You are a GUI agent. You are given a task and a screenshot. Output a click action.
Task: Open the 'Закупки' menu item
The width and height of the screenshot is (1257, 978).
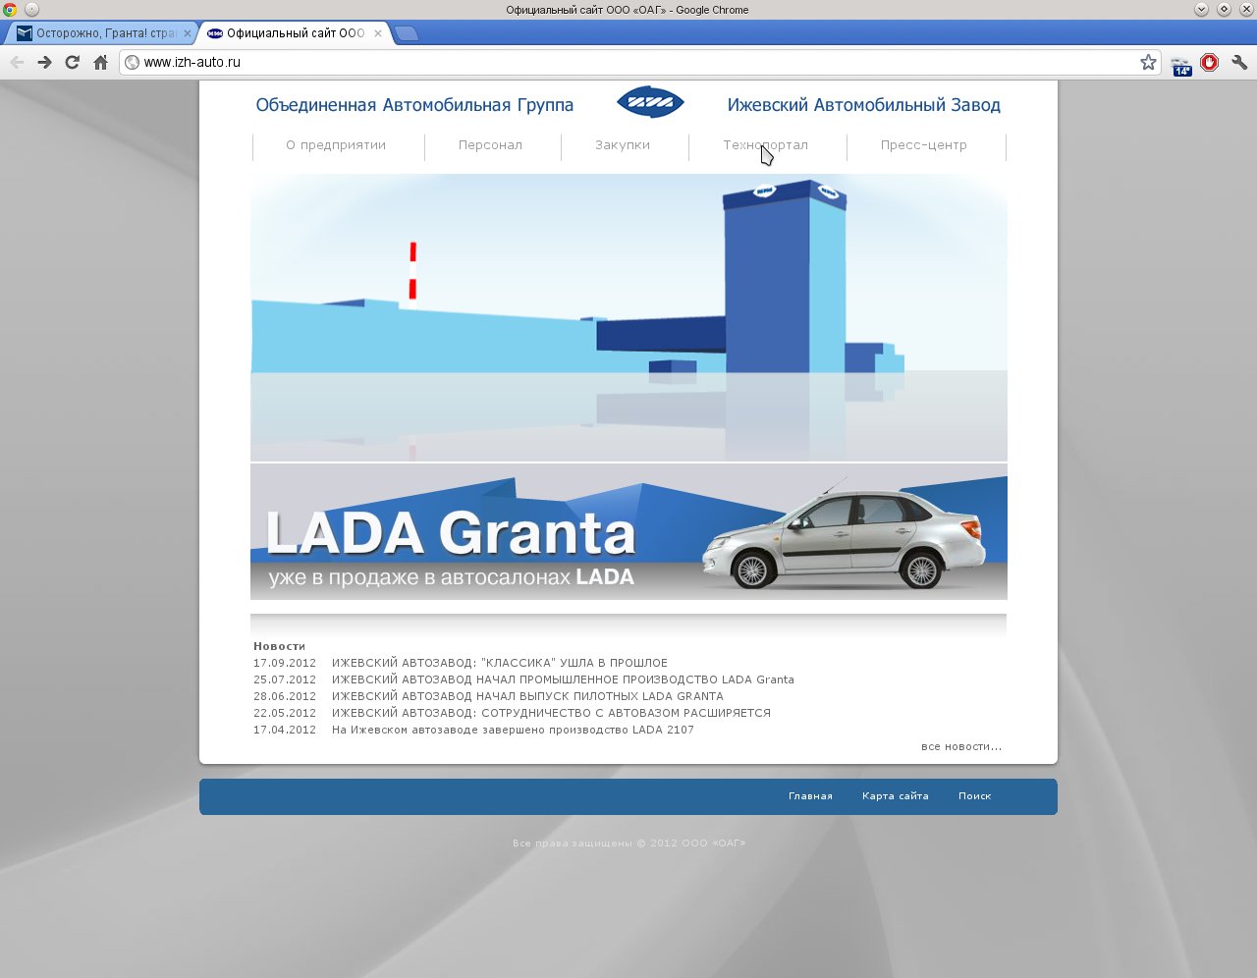coord(623,145)
